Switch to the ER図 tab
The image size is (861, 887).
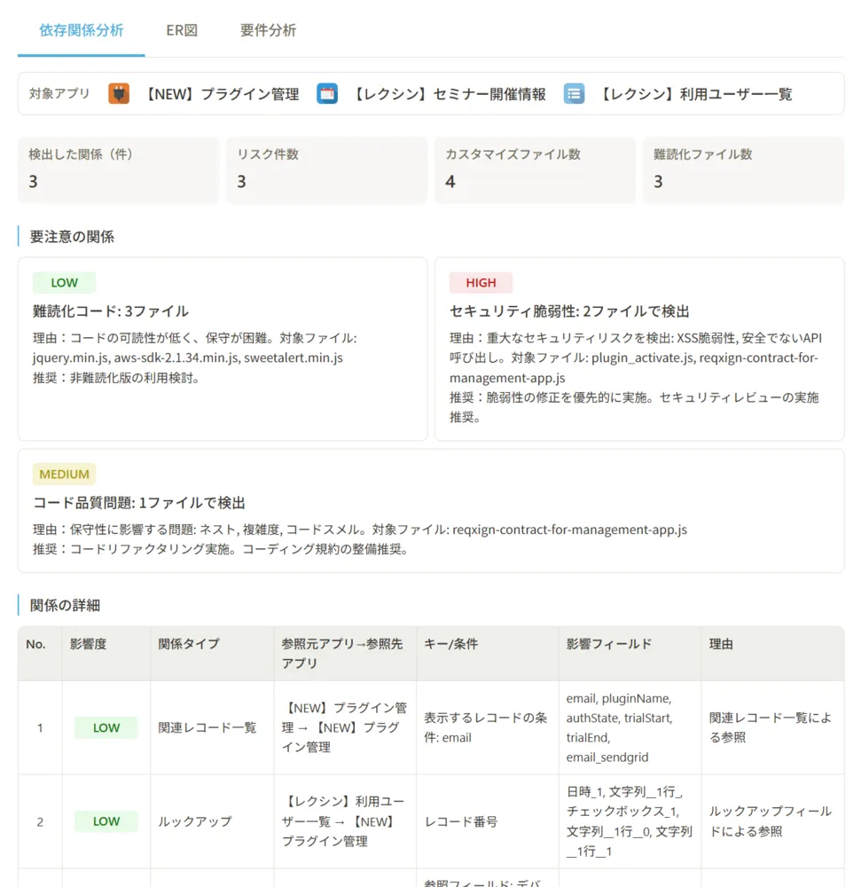(x=180, y=29)
